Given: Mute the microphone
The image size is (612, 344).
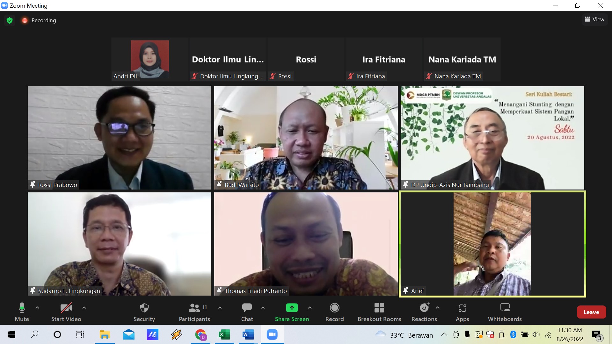Looking at the screenshot, I should click(22, 312).
